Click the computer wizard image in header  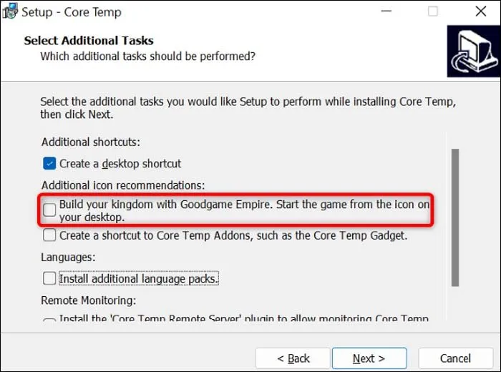pos(473,51)
